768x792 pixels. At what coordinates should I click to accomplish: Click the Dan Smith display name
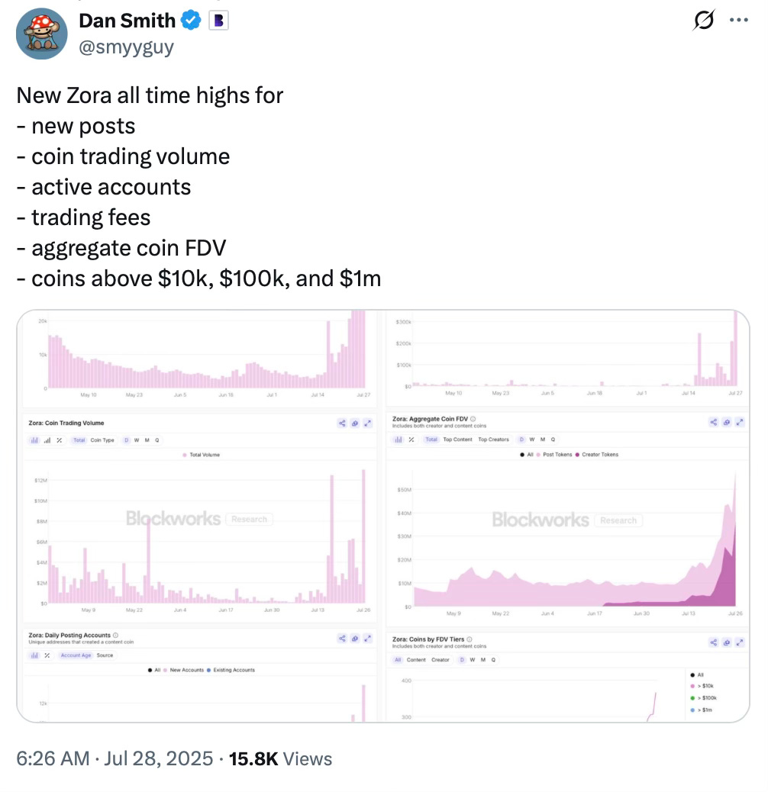click(127, 20)
